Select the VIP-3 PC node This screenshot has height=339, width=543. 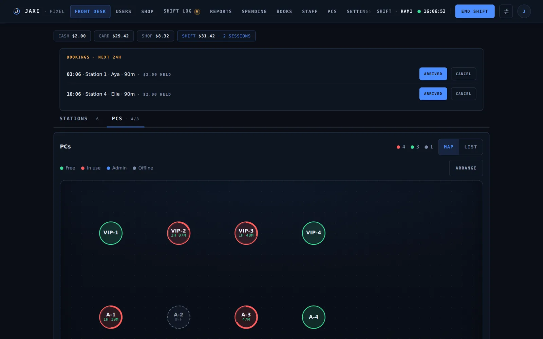click(246, 233)
